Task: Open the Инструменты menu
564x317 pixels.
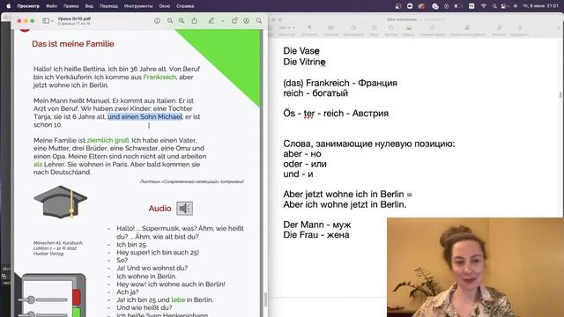Action: point(138,6)
